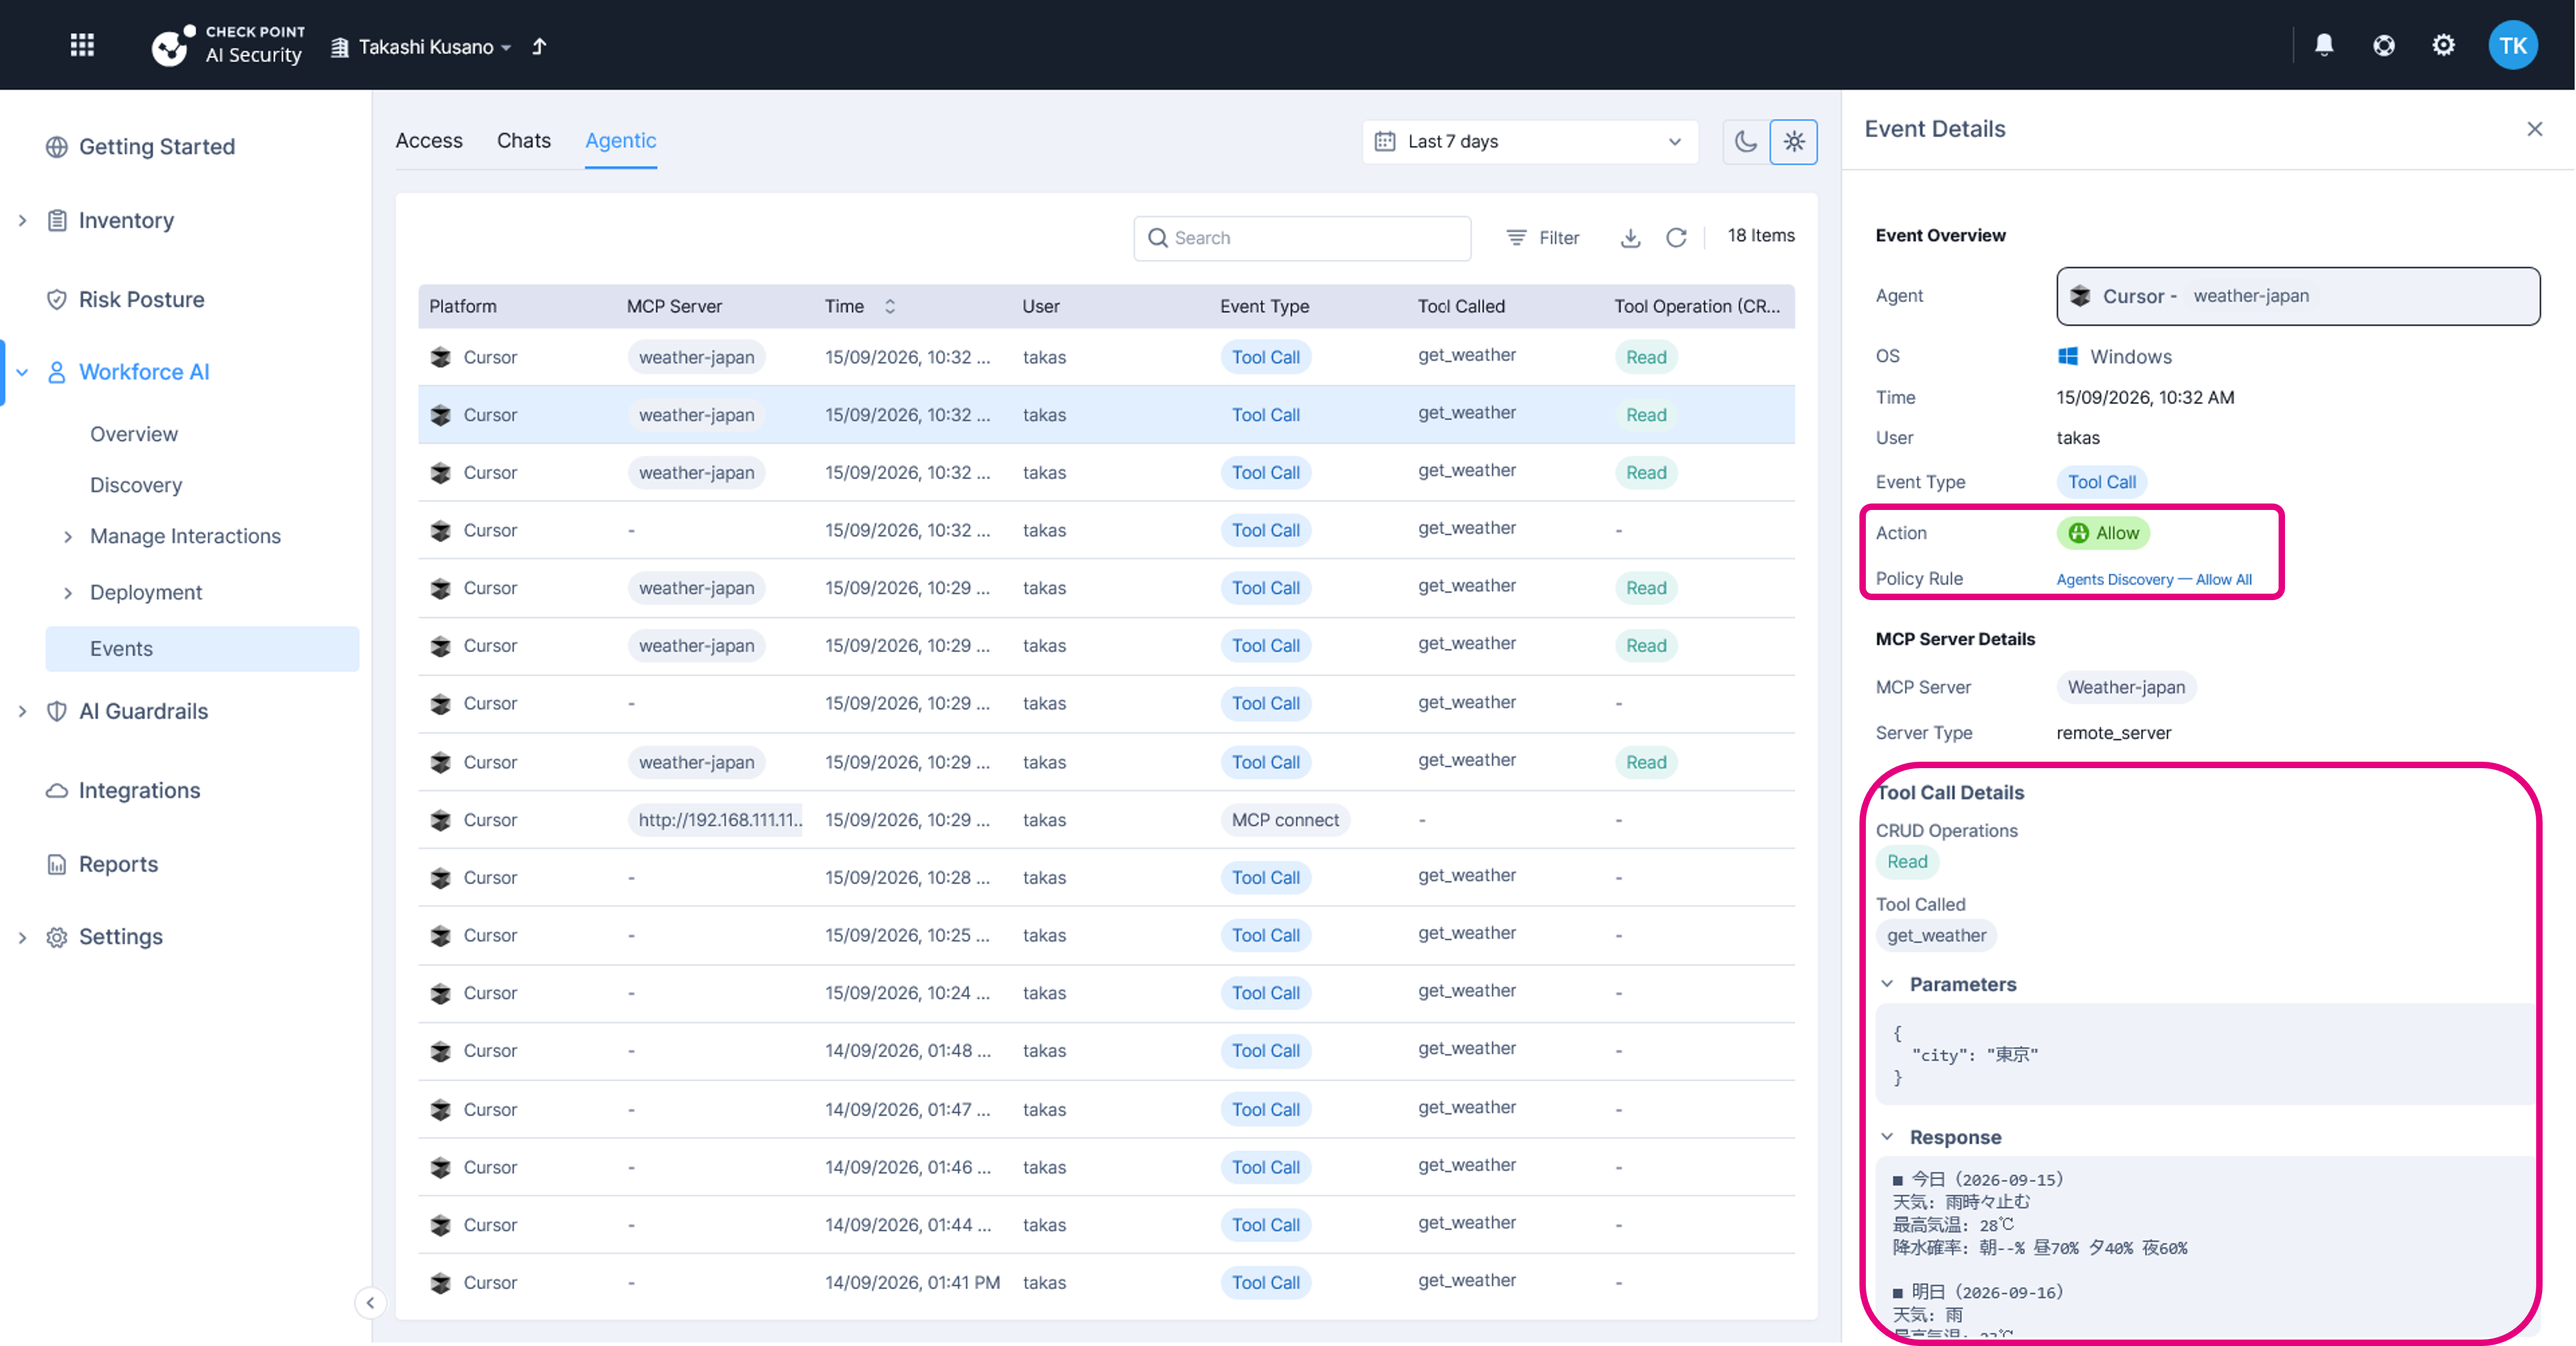Open the help lifebuoy icon
2576x1346 pixels.
pyautogui.click(x=2383, y=45)
